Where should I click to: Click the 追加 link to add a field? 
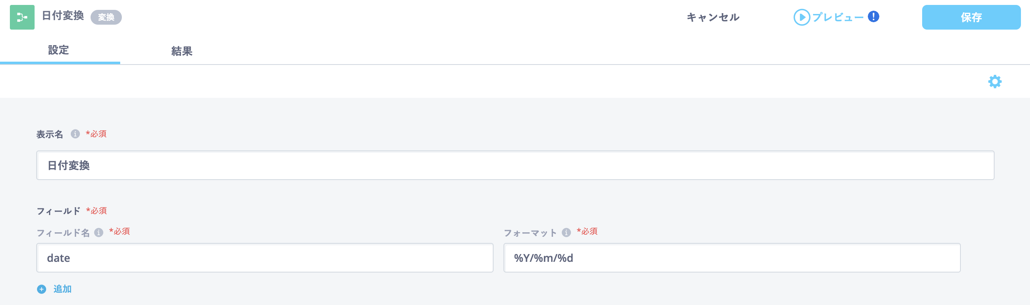(x=63, y=289)
